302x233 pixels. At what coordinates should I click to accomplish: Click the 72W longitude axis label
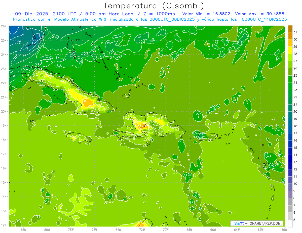point(142,229)
